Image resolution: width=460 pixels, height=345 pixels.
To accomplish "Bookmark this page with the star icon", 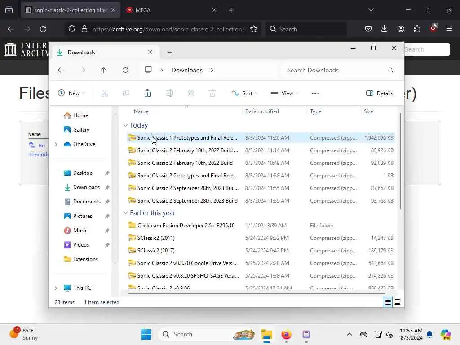I will (254, 29).
